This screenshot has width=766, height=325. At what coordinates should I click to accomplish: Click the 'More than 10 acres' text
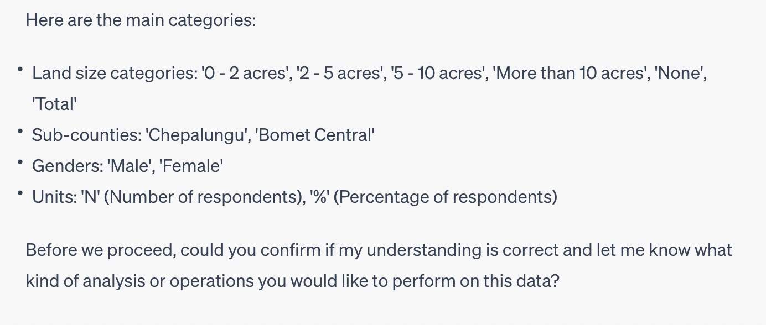click(x=568, y=73)
